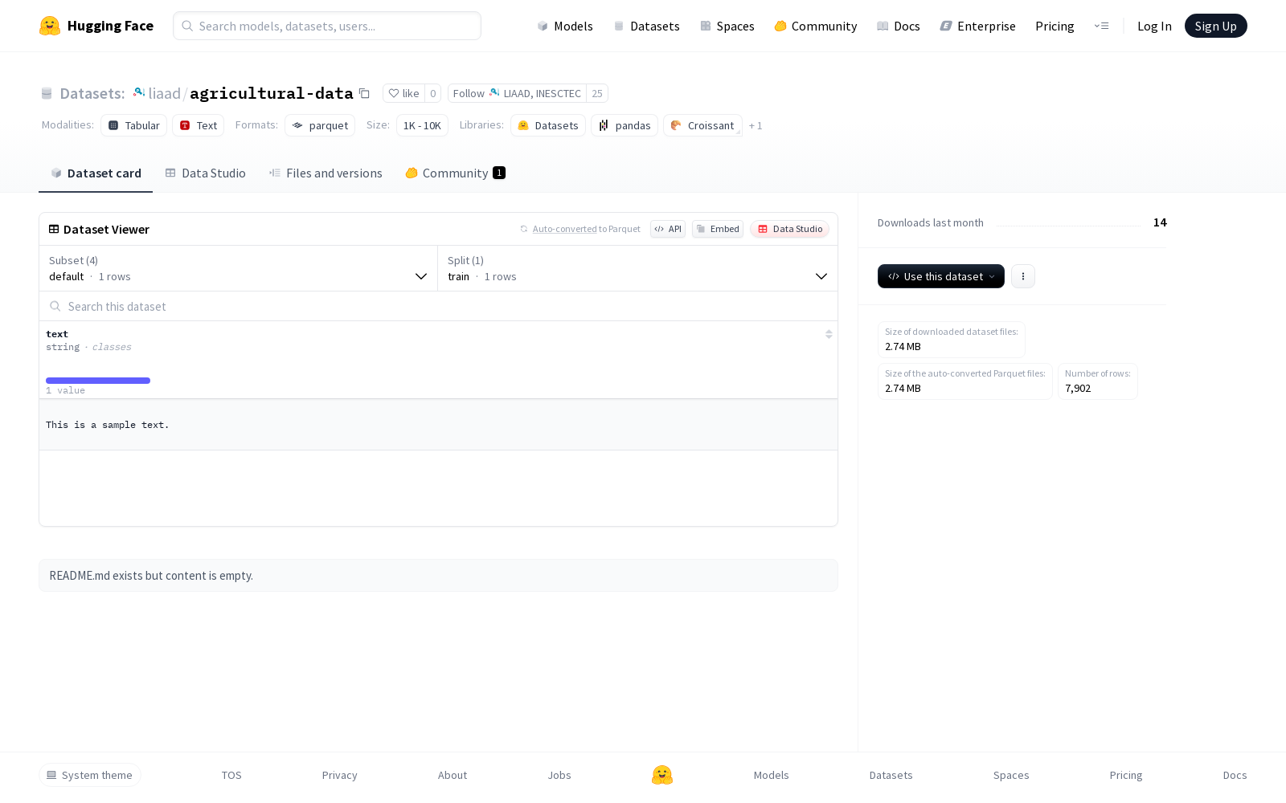
Task: Select the Tabular modality tag
Action: pos(133,125)
